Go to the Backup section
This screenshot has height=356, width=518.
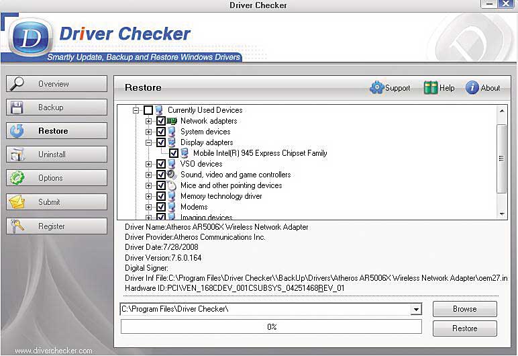click(x=56, y=107)
